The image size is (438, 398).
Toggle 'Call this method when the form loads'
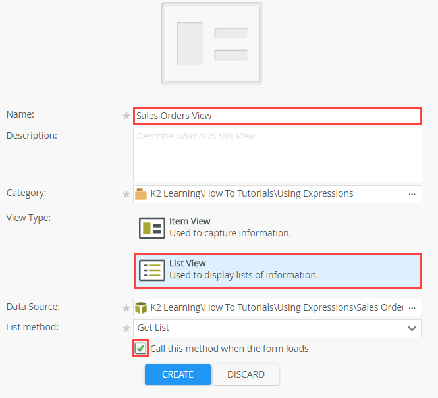140,349
